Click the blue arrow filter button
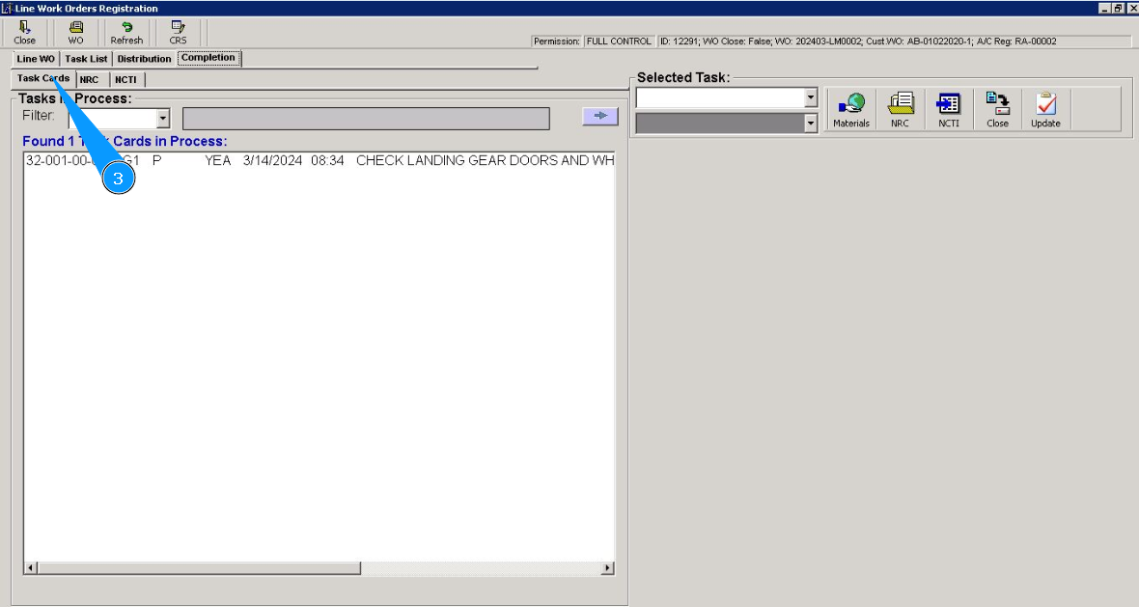Image resolution: width=1139 pixels, height=607 pixels. (x=600, y=116)
